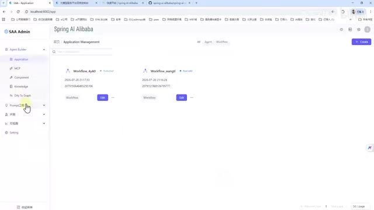Screen dimensions: 374x210
Task: Expand the 可观测 menu chevron
Action: 44,123
